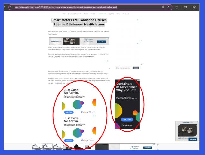205x155 pixels.
Task: Open the site information icon in address bar
Action: [x=11, y=7]
